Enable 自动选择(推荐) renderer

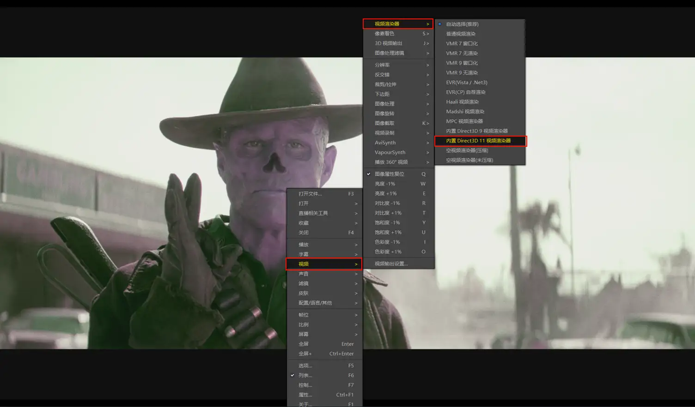tap(460, 24)
